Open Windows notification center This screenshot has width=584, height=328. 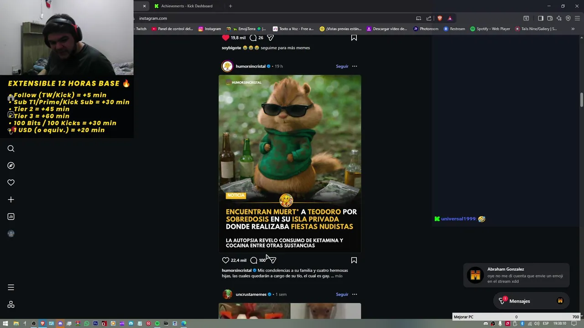[574, 323]
